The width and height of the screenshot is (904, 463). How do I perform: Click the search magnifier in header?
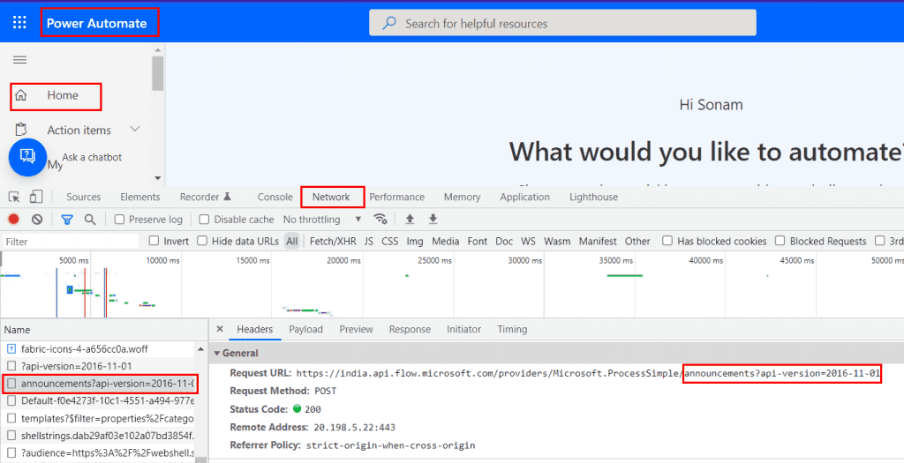(389, 23)
